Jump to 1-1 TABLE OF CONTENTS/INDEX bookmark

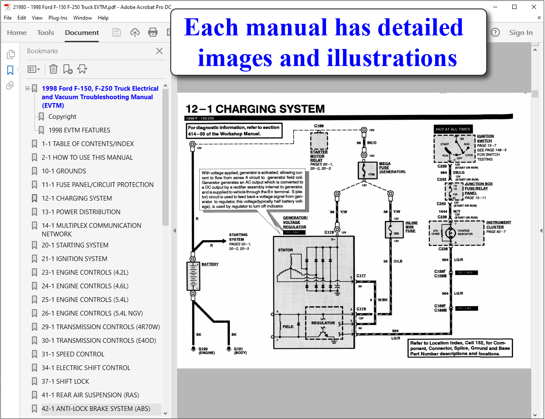(x=88, y=144)
